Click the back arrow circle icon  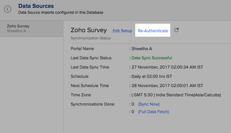click(8, 9)
